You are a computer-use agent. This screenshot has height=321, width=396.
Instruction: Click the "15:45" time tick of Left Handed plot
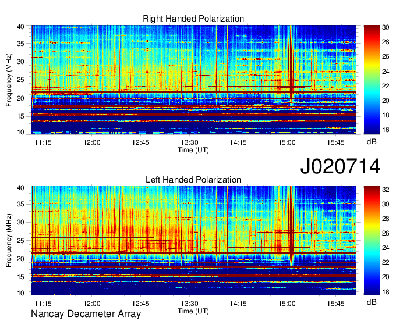335,304
